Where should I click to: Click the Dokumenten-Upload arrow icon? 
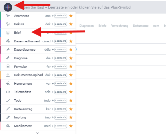tap(8, 75)
